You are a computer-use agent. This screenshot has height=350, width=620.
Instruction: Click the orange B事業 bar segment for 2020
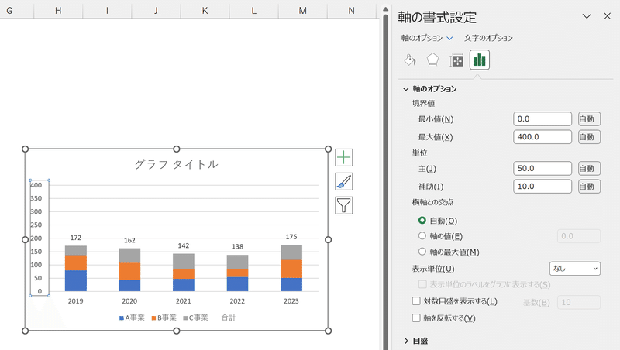129,271
